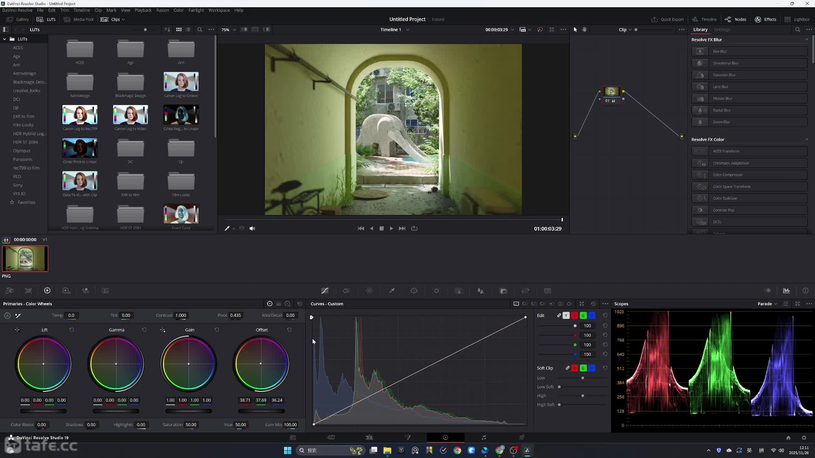Open the Parade scope type dropdown
Image resolution: width=815 pixels, height=458 pixels.
(x=767, y=304)
